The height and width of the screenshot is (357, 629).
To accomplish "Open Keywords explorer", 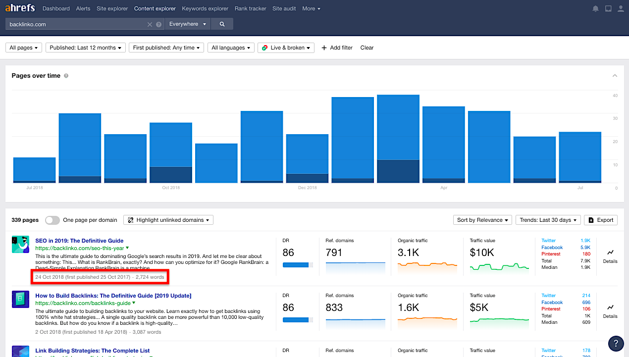I will click(x=205, y=8).
